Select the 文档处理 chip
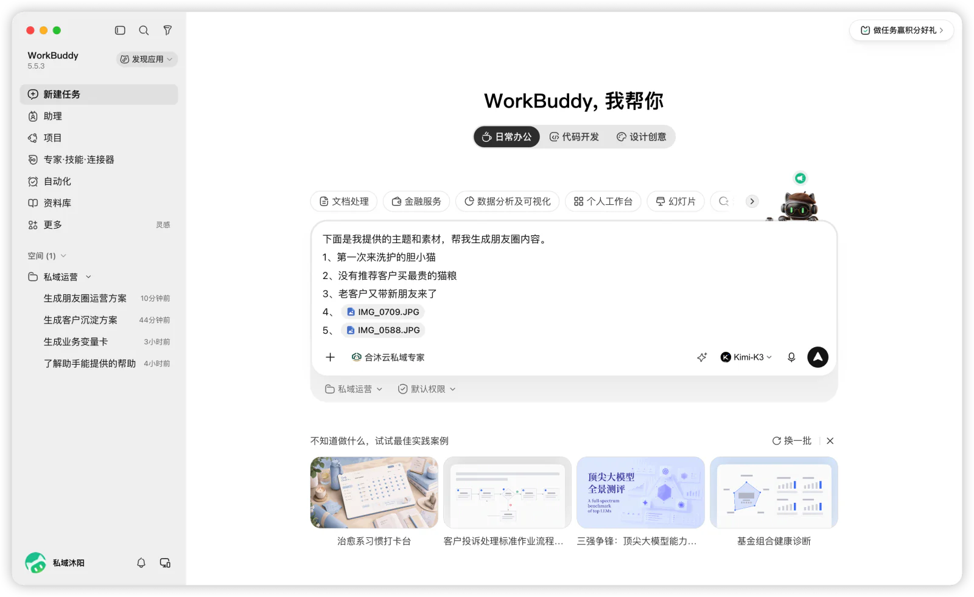Screen dimensions: 974x597 point(344,201)
